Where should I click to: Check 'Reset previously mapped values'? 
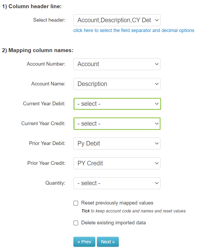[x=76, y=203]
